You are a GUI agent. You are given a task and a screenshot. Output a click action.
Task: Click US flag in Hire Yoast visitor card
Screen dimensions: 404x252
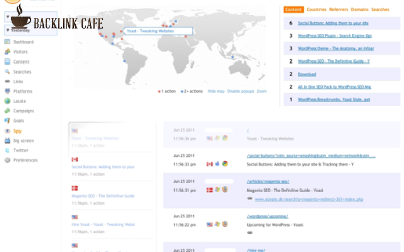pyautogui.click(x=75, y=217)
